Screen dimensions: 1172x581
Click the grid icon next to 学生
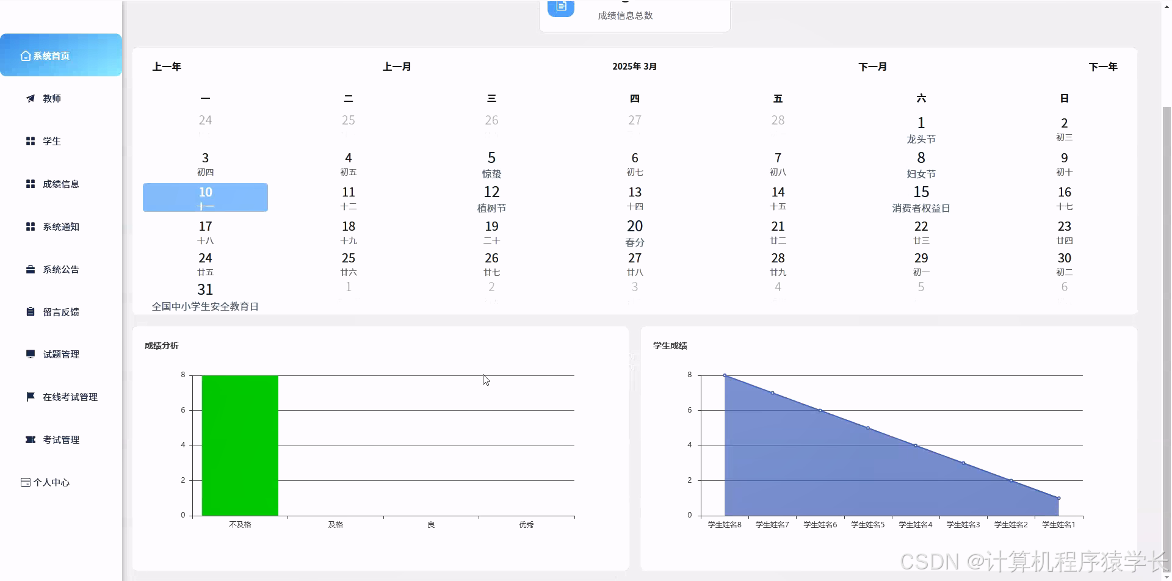[x=31, y=141]
